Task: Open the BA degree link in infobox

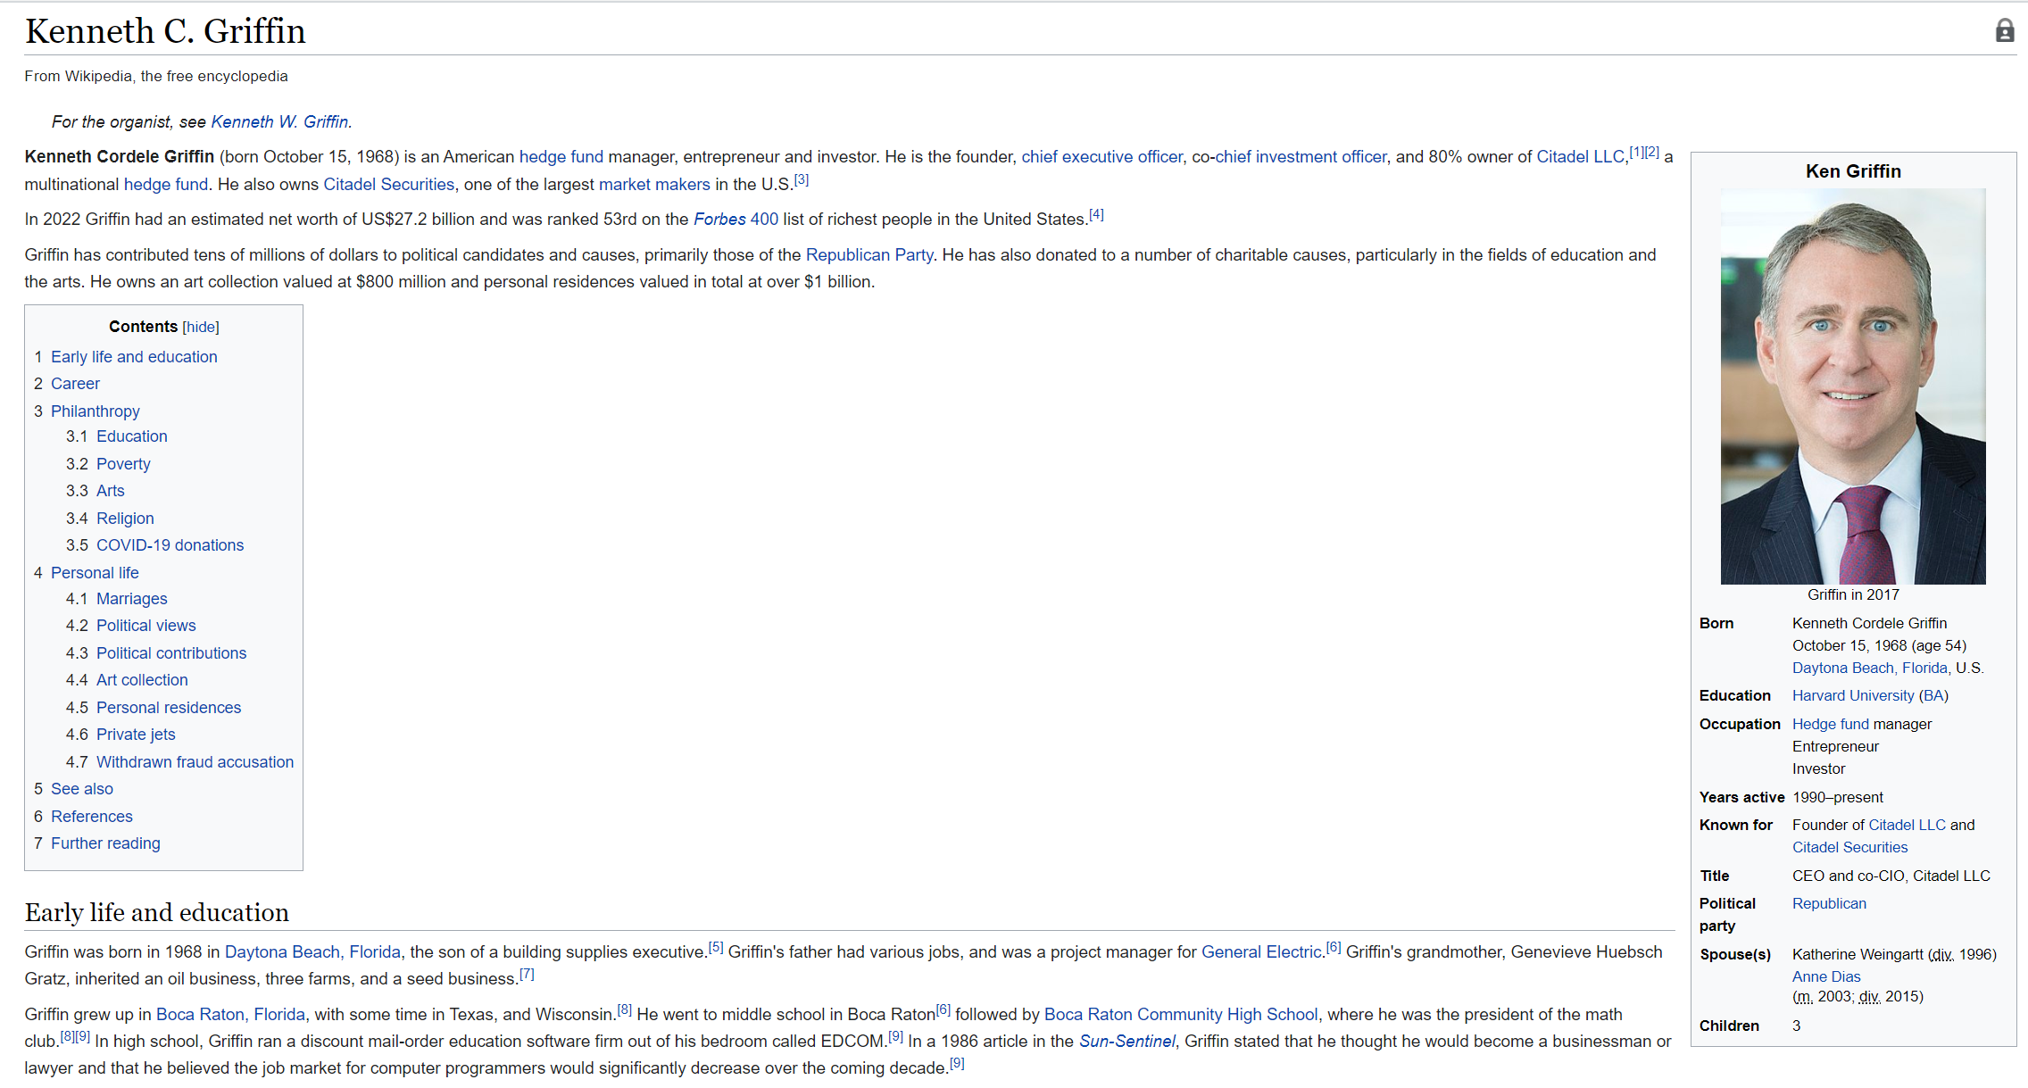Action: [x=1933, y=696]
